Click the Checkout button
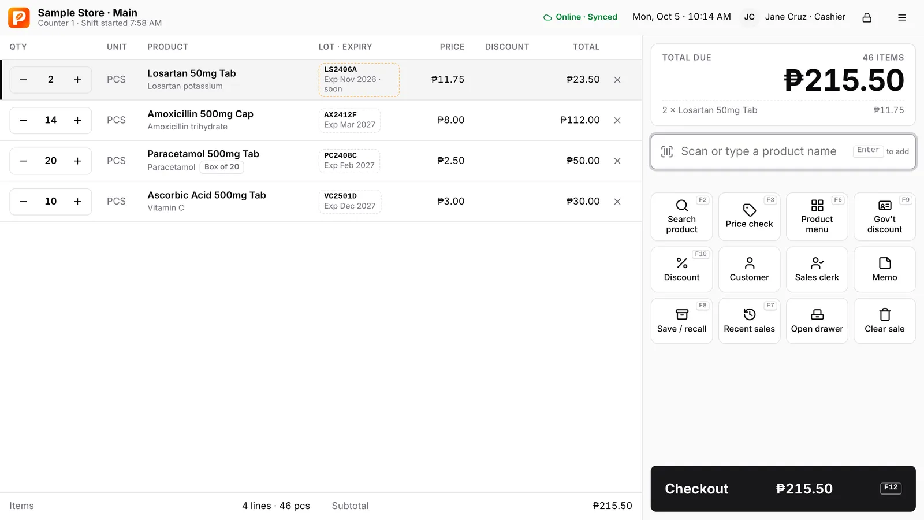The width and height of the screenshot is (924, 520). (783, 489)
